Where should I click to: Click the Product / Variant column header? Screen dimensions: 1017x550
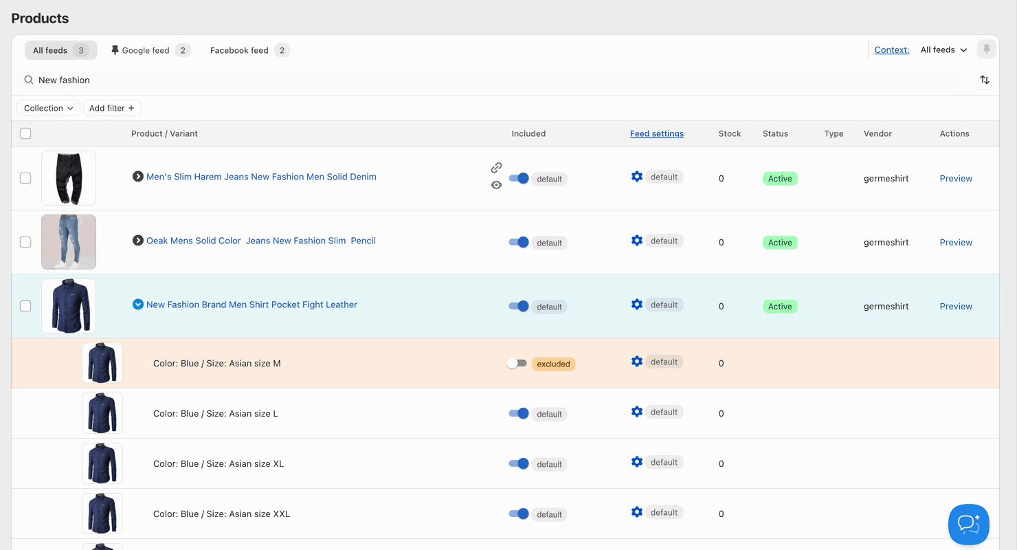[x=164, y=133]
